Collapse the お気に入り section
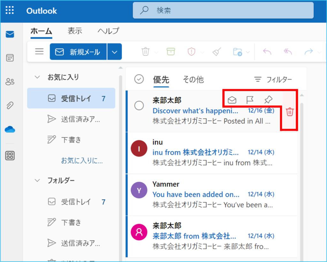This screenshot has width=327, height=262. click(37, 77)
